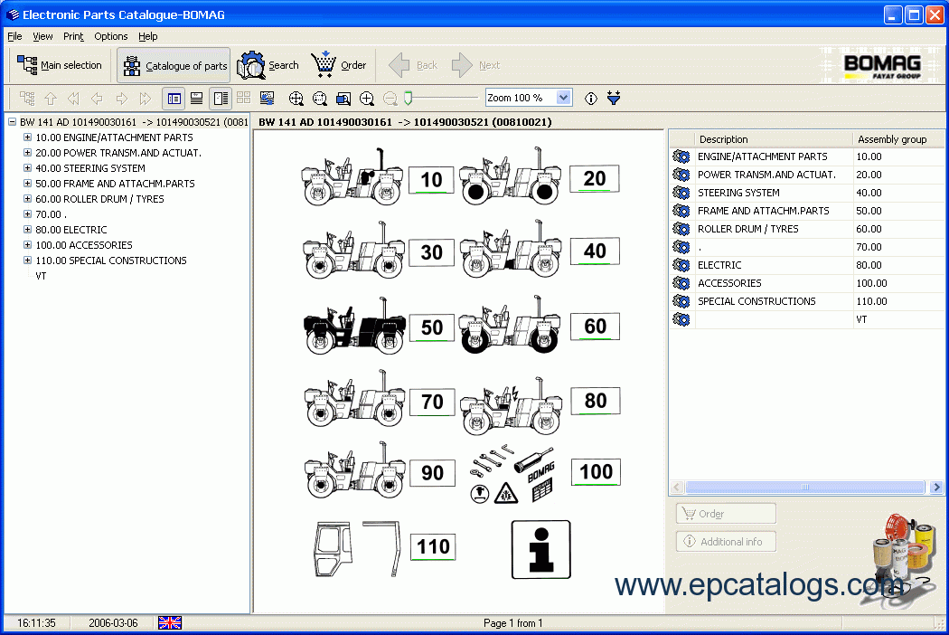Click the large info symbol in diagram
Viewport: 949px width, 635px height.
(541, 549)
